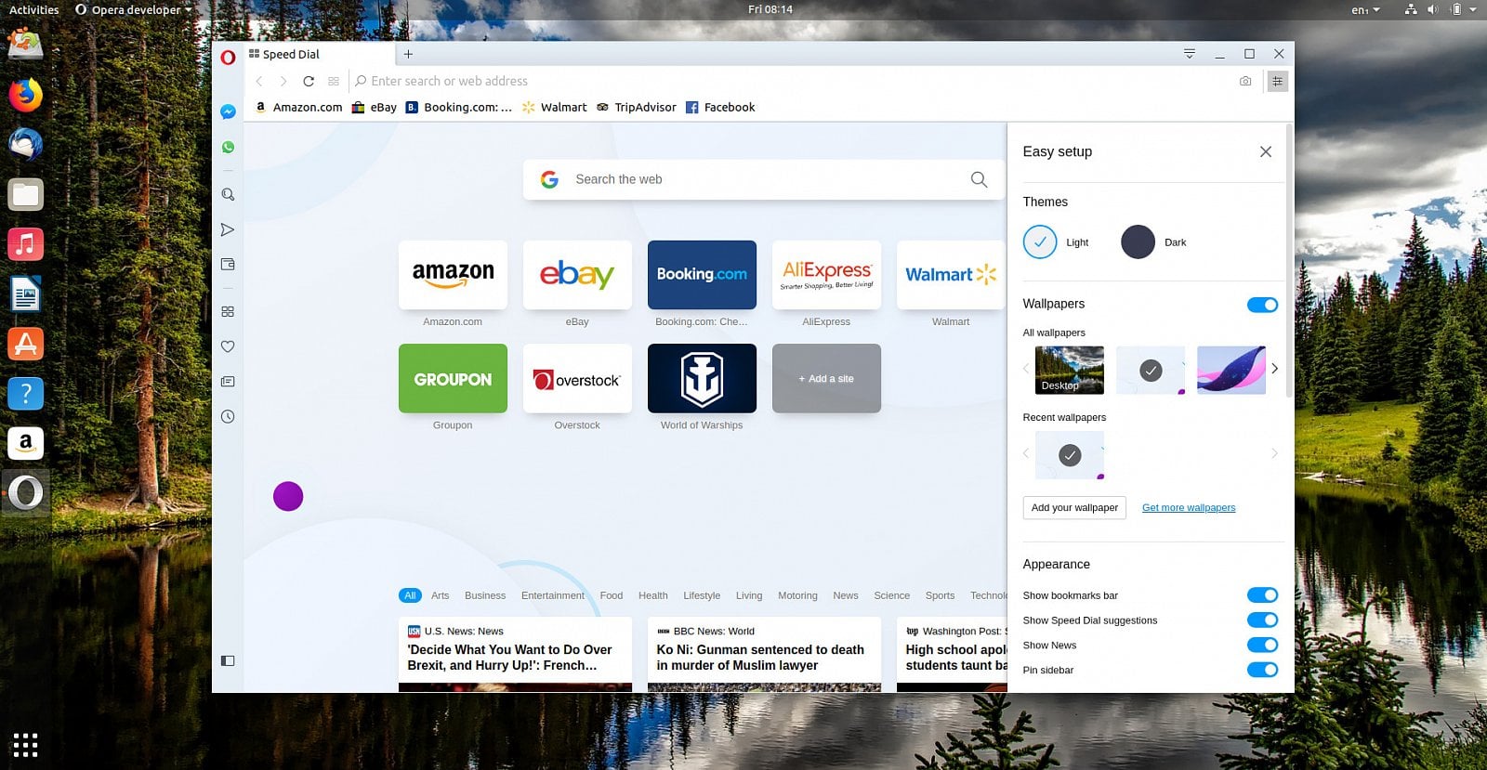Launch Thunderbird from the Ubuntu dock
Image resolution: width=1487 pixels, height=770 pixels.
pos(26,144)
